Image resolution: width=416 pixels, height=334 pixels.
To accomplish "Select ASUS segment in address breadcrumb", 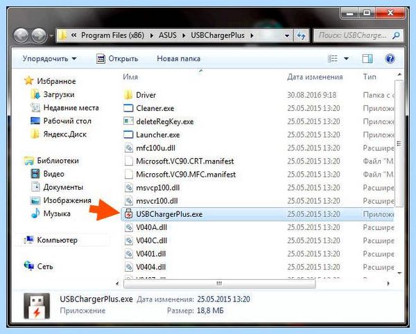I will click(167, 35).
